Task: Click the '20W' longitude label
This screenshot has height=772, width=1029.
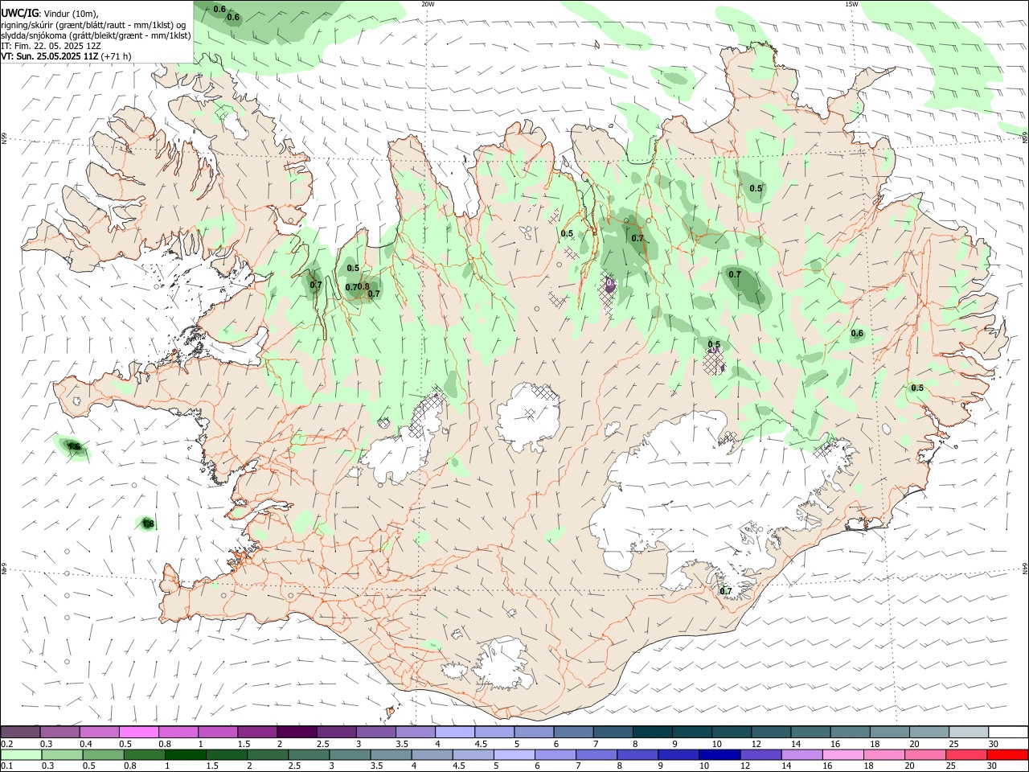Action: 428,4
